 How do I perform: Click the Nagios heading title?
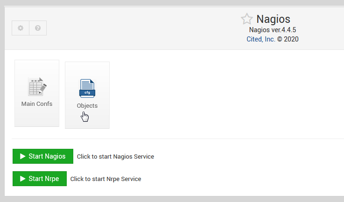point(274,19)
